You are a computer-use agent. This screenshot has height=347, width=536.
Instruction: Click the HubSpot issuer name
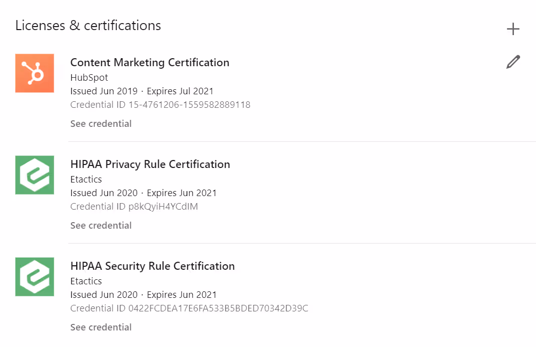pyautogui.click(x=89, y=78)
